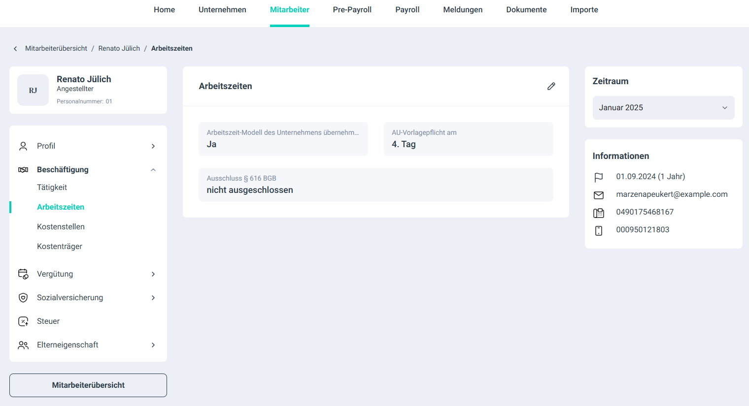Switch to the Dokumente tab
749x406 pixels.
click(x=526, y=10)
